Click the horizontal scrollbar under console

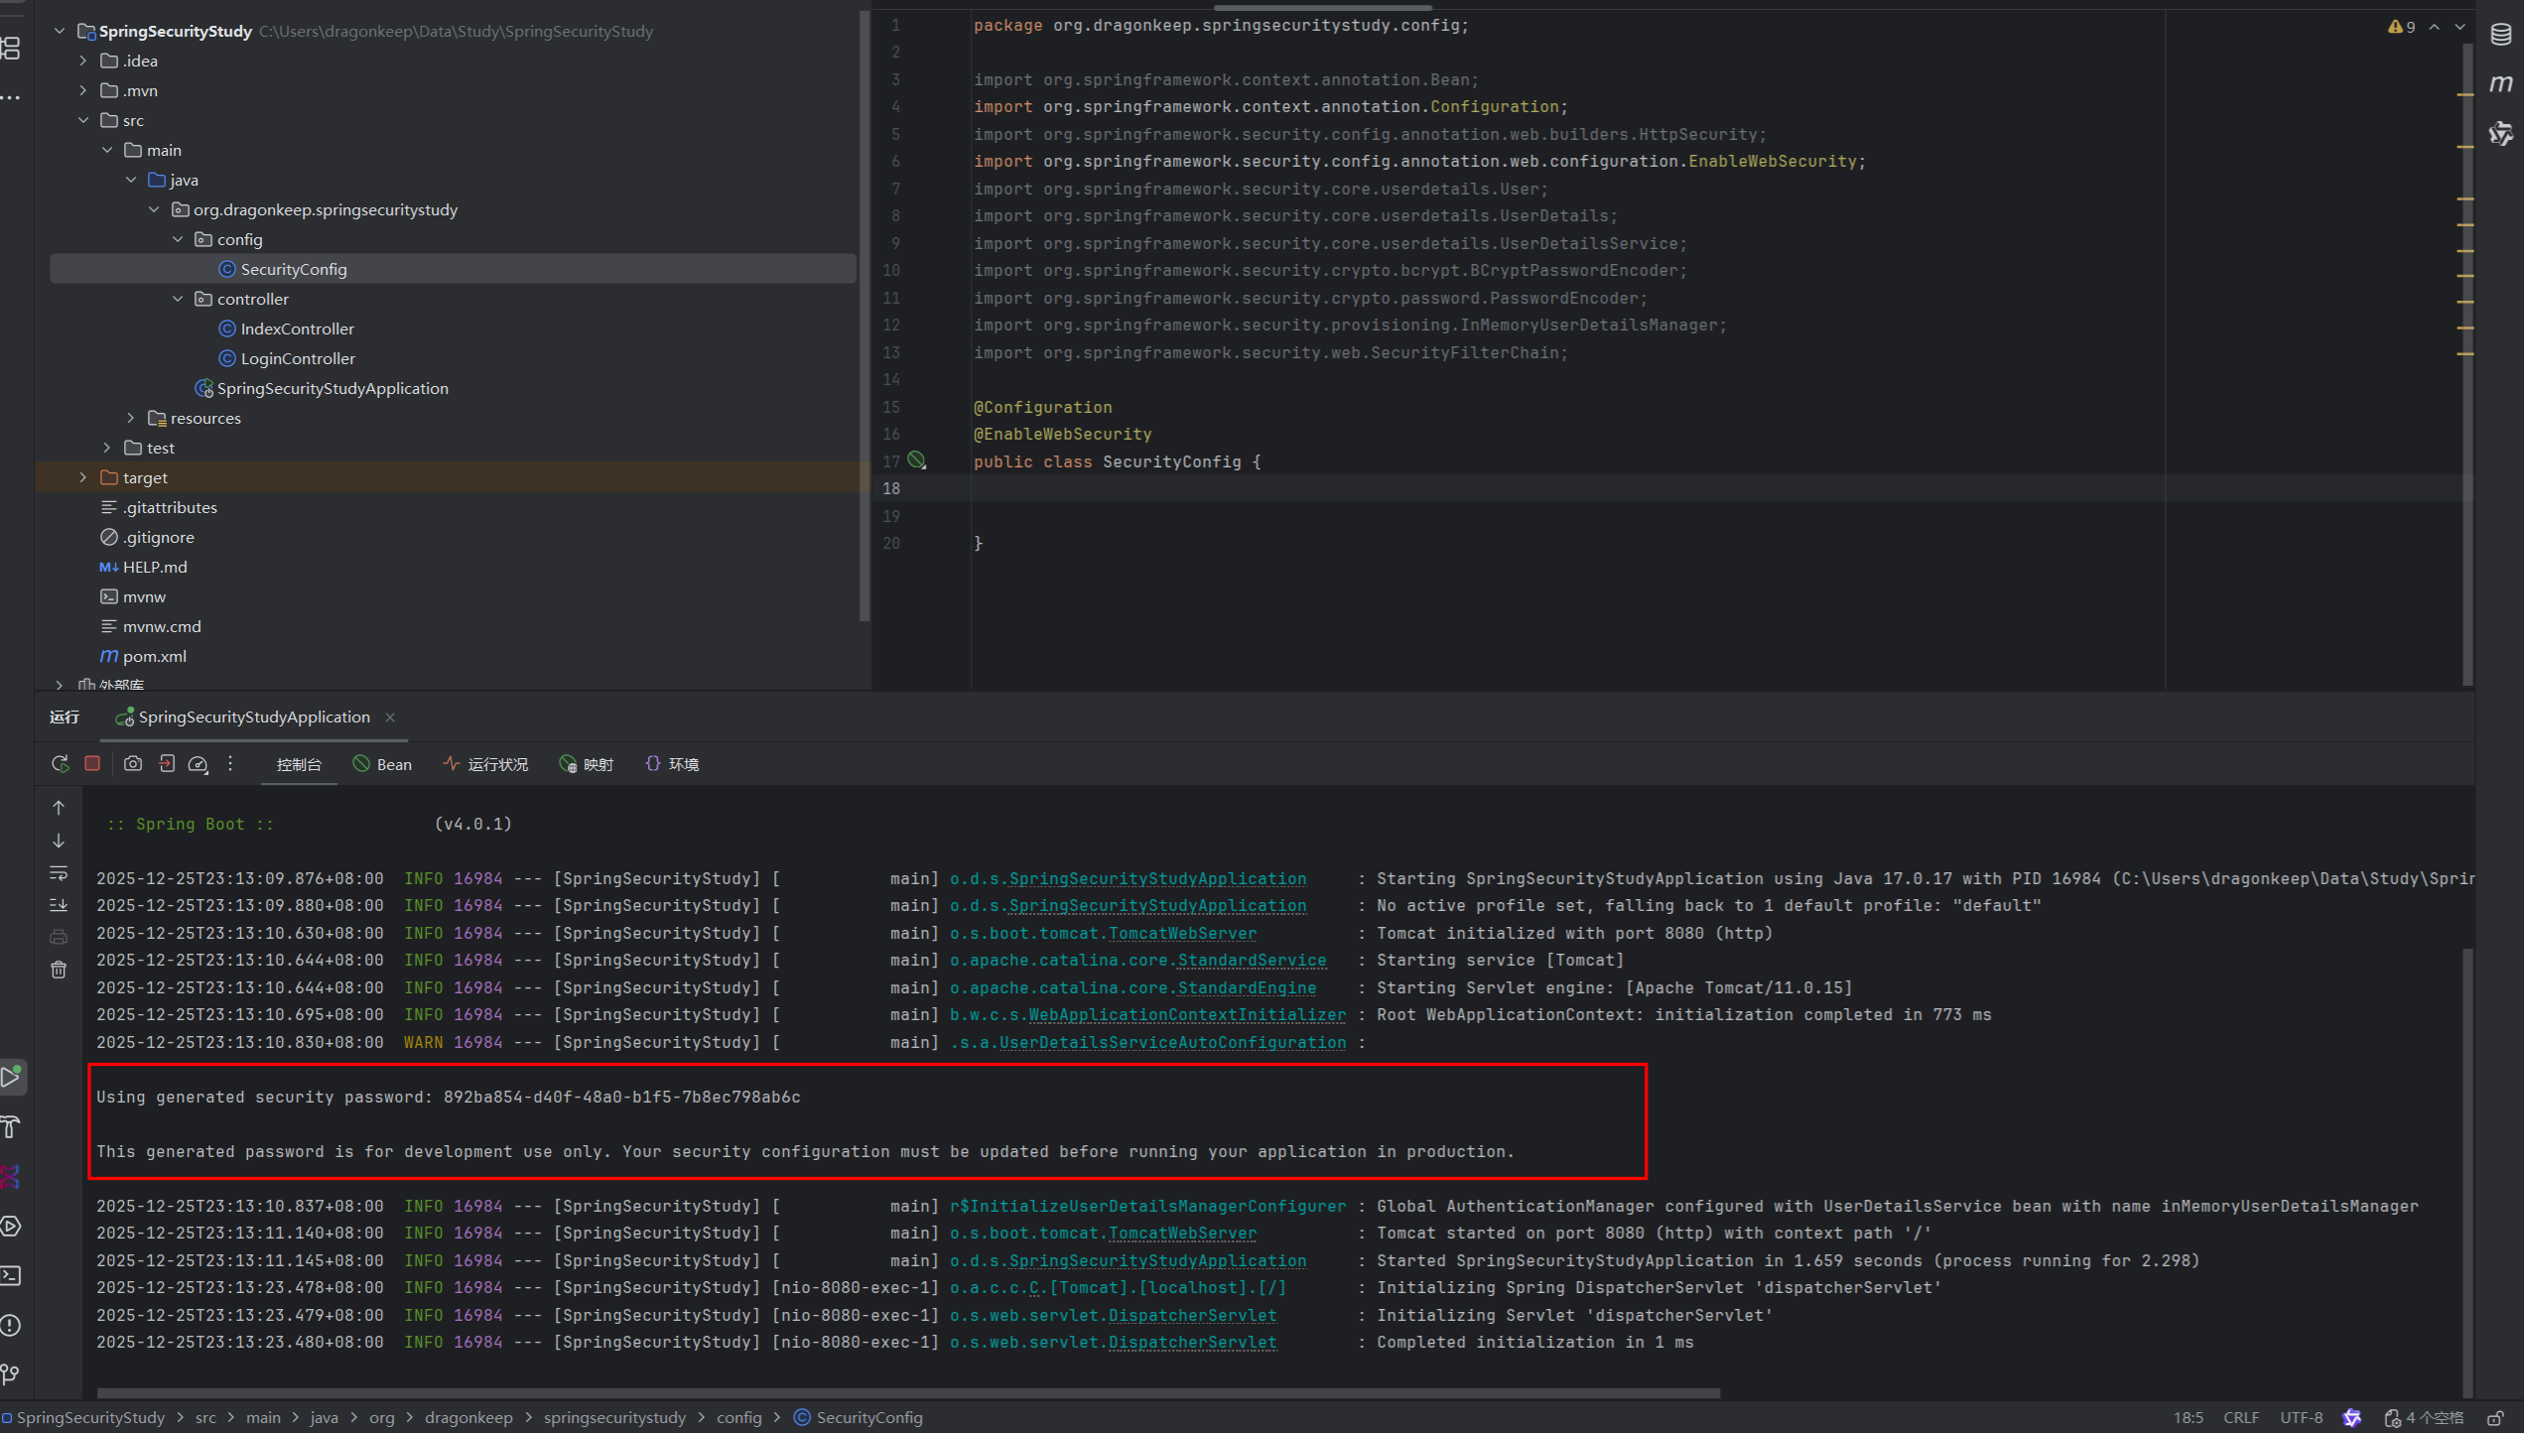coord(908,1393)
